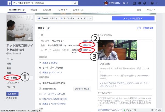Switch to the Facebookページ tab

point(17,10)
